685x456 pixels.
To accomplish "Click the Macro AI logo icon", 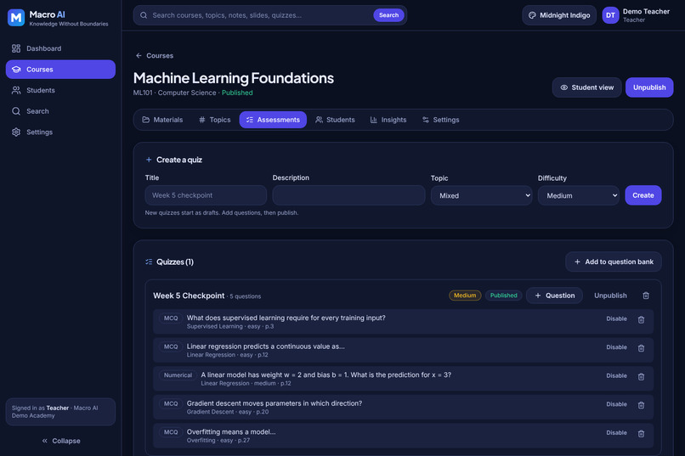I will (x=16, y=18).
